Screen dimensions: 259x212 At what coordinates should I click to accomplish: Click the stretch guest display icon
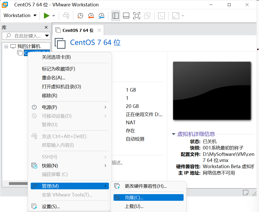click(176, 16)
